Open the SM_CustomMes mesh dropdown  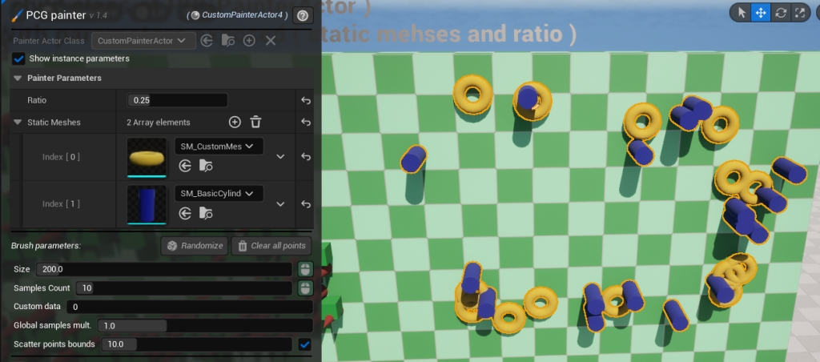tap(219, 147)
